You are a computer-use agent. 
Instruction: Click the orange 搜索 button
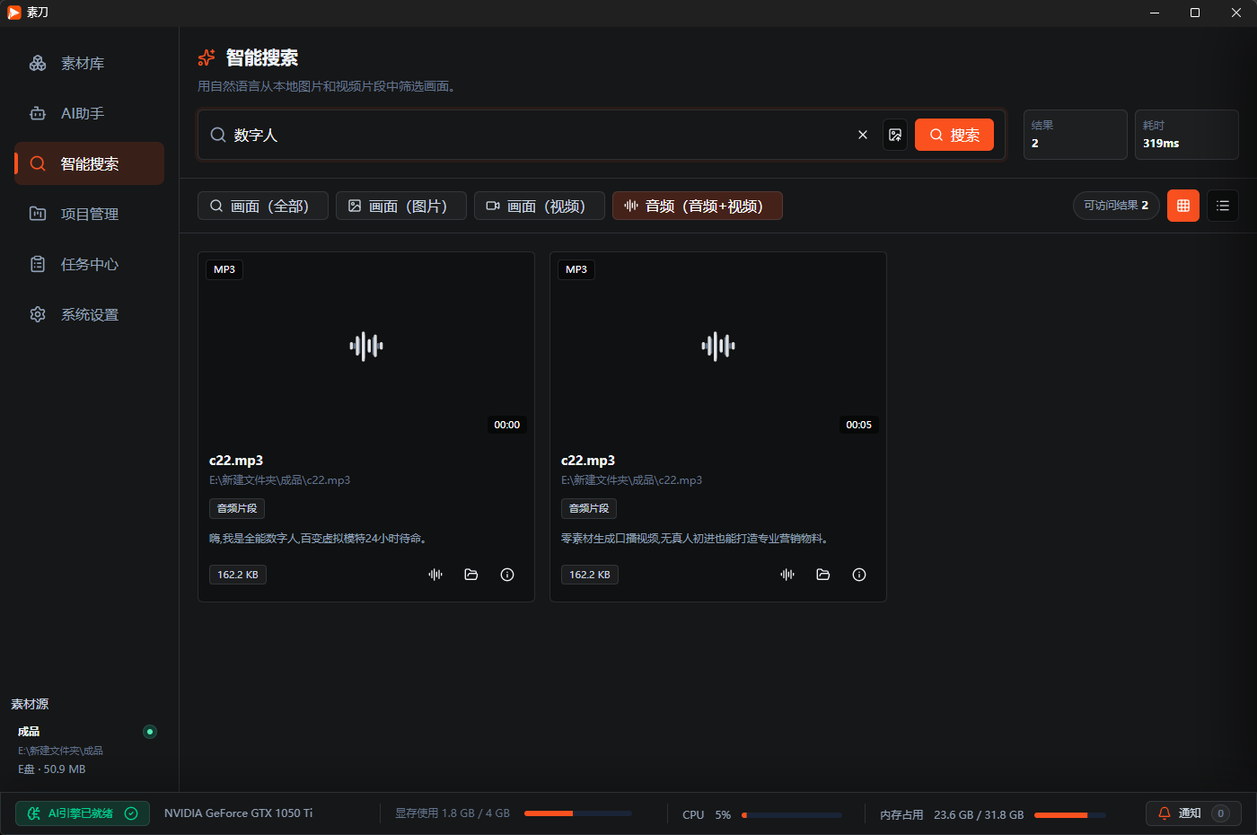click(x=954, y=135)
